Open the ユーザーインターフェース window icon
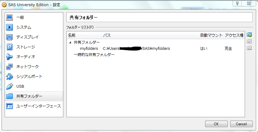Screen dimensions: 258x132 point(9,106)
